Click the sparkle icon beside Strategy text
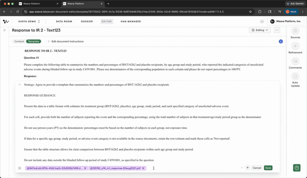The height and width of the screenshot is (178, 307). [20, 85]
